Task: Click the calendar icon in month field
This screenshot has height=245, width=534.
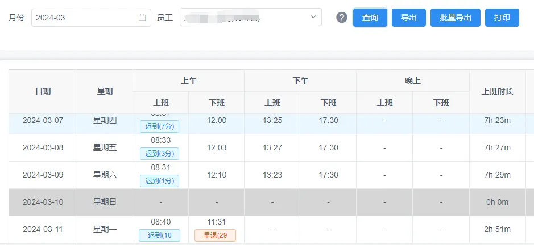Action: pyautogui.click(x=142, y=18)
